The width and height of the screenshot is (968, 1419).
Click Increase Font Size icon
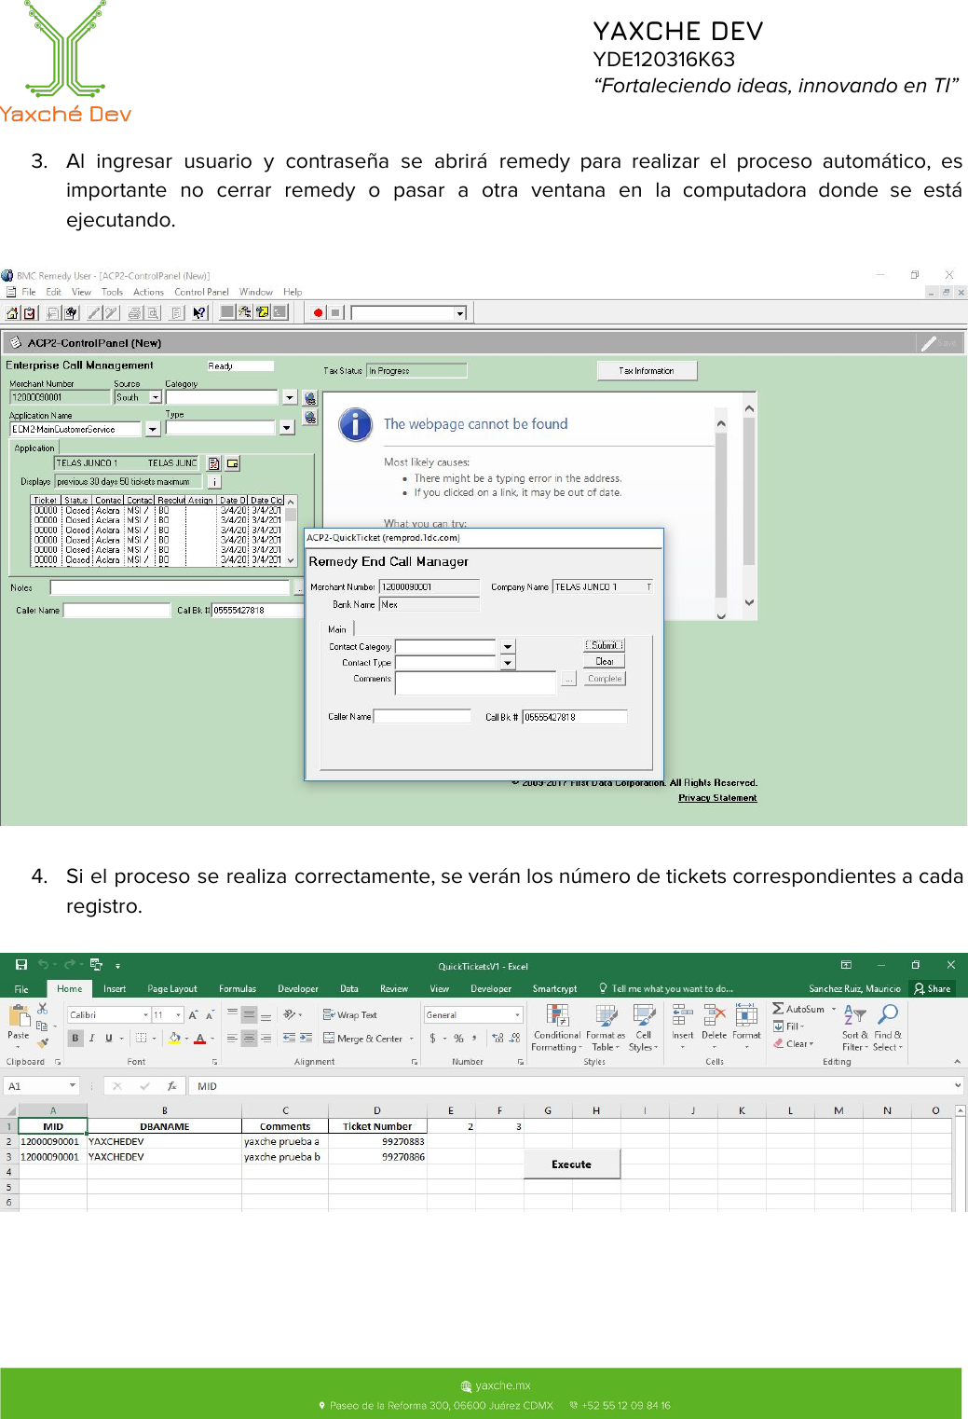194,1014
